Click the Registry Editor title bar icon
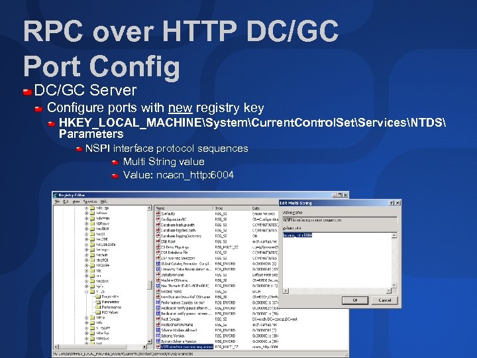 click(x=55, y=195)
